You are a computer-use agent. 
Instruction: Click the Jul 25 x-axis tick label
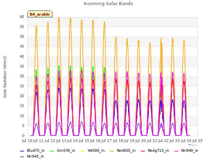click(x=198, y=141)
